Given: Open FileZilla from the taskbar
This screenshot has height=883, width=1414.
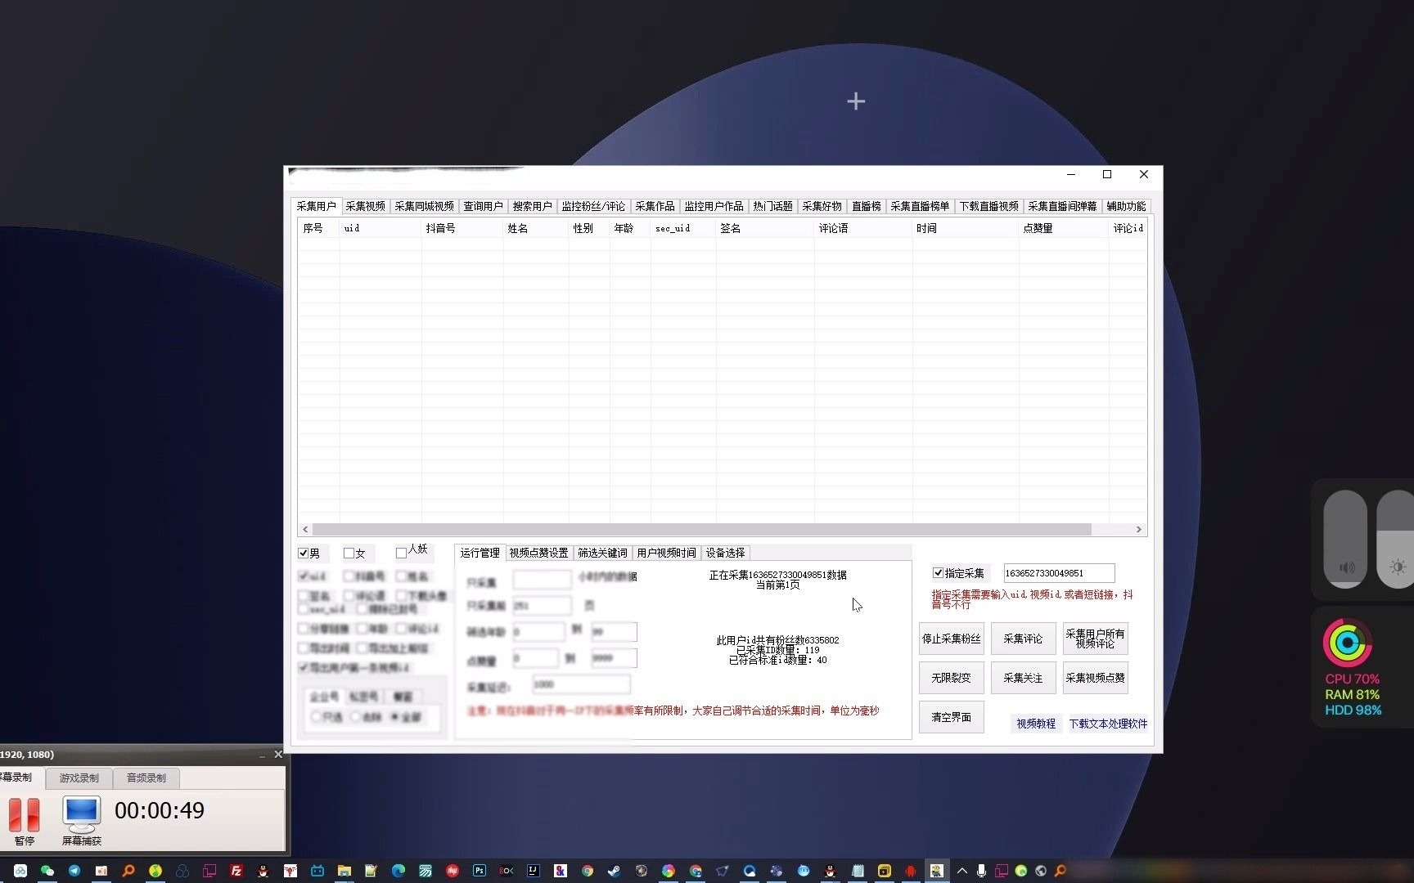Looking at the screenshot, I should click(x=236, y=871).
